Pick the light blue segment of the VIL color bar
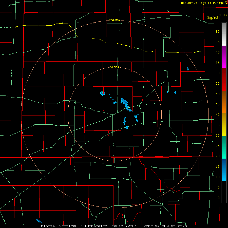The image size is (228, 228). [x=224, y=170]
